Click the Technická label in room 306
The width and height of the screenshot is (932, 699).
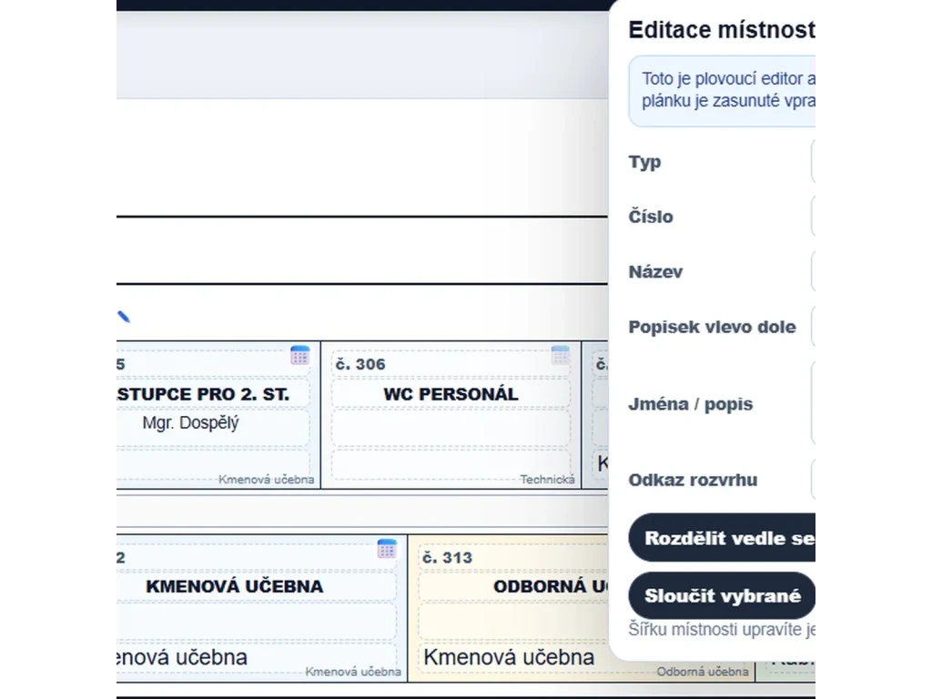pyautogui.click(x=547, y=479)
